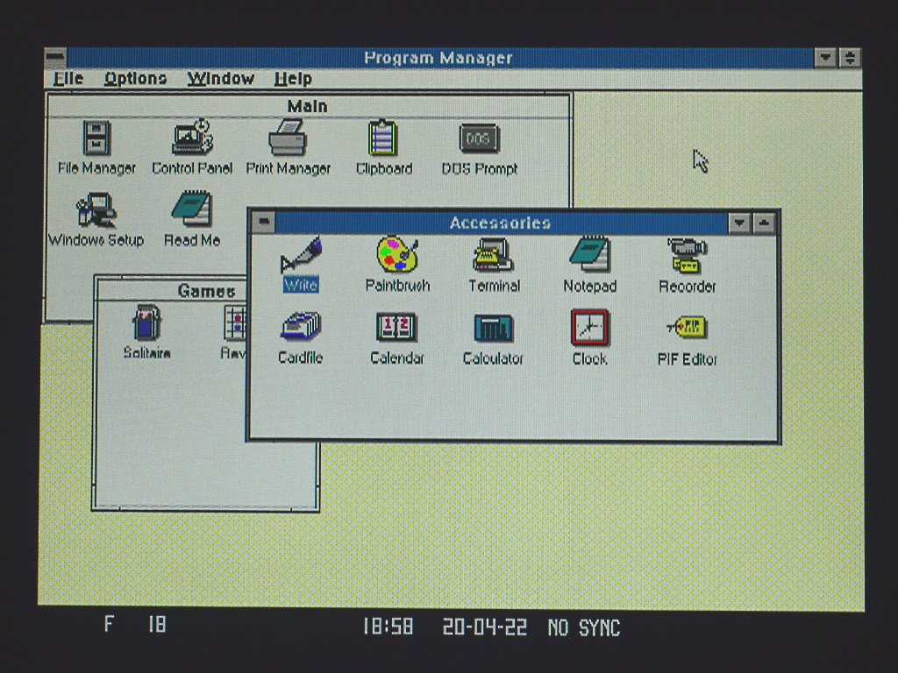898x673 pixels.
Task: Select the Paintbrush palette icon
Action: 397,255
